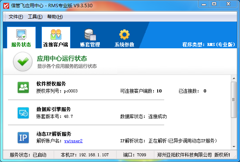This screenshot has width=240, height=162.
Task: Switch to the 系统参数 tab label
Action: tap(124, 44)
